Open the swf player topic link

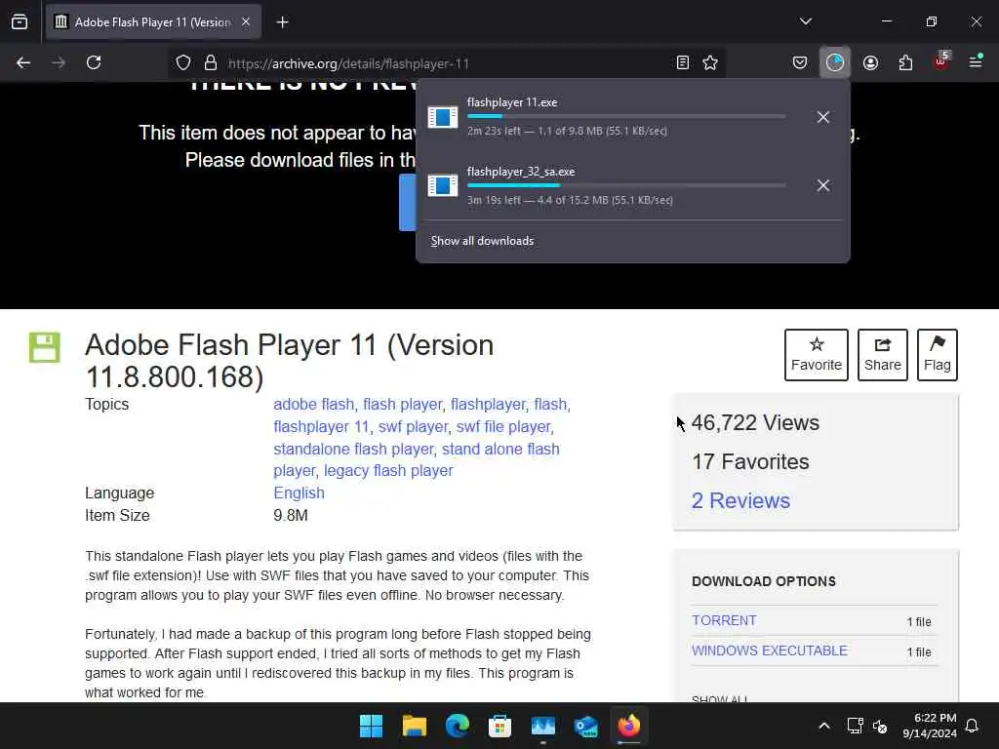coord(413,427)
